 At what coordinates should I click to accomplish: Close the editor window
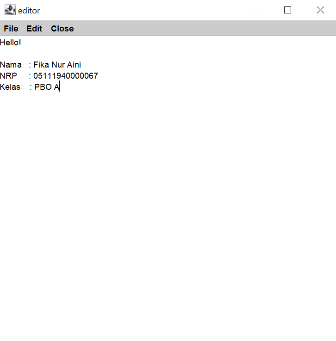tap(320, 10)
